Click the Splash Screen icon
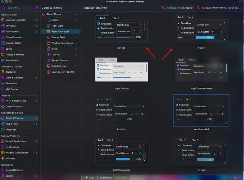This screenshot has width=244, height=180. point(49,66)
